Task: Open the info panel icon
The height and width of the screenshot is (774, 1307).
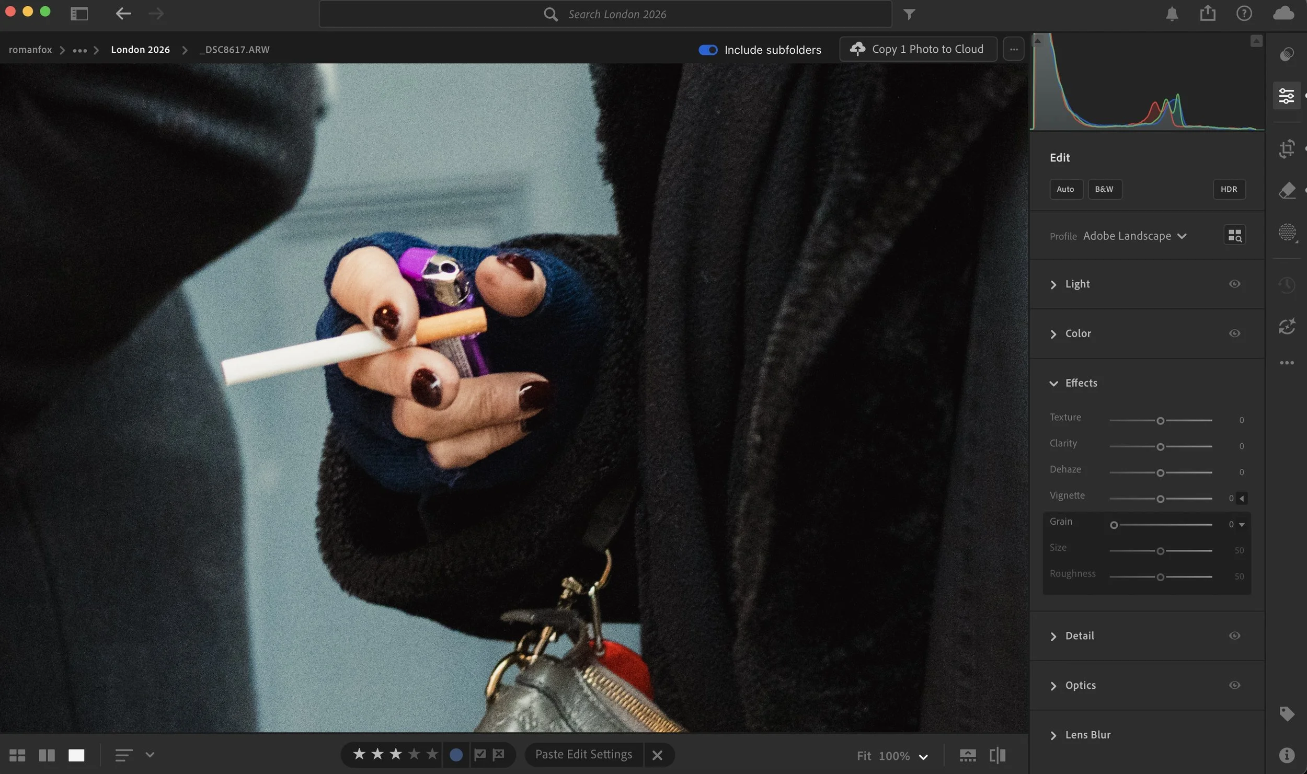Action: coord(1287,755)
